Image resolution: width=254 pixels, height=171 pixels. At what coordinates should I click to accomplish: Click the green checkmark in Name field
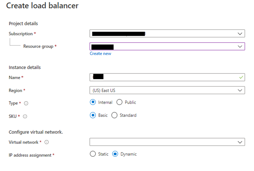click(x=241, y=77)
